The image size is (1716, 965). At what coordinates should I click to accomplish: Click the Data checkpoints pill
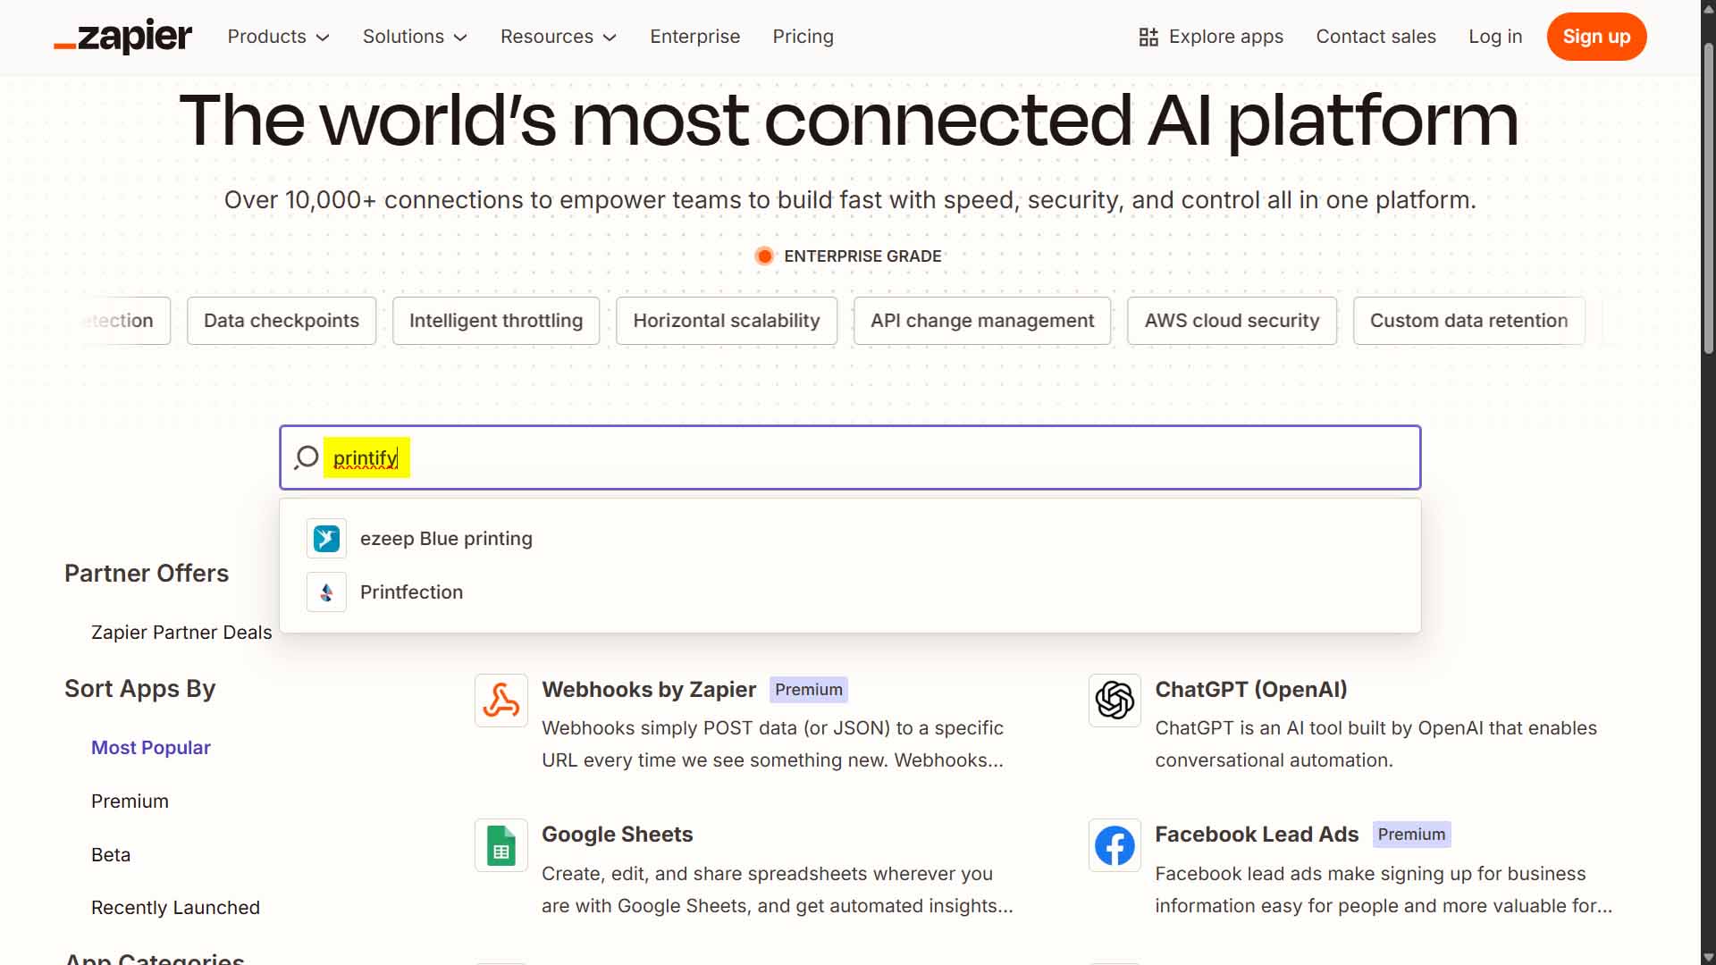click(281, 320)
